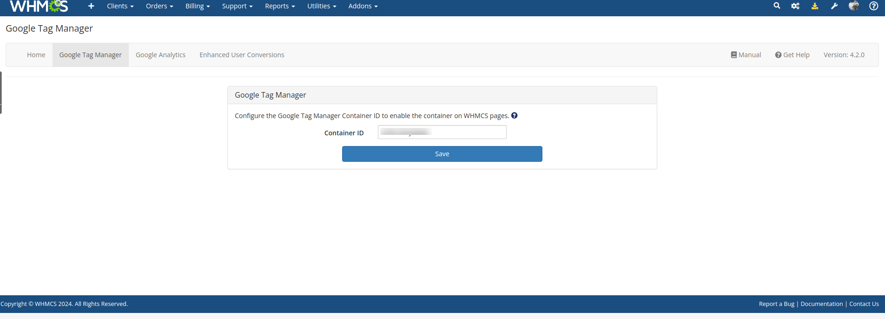This screenshot has height=319, width=885.
Task: Click the Get Help link
Action: click(x=793, y=55)
